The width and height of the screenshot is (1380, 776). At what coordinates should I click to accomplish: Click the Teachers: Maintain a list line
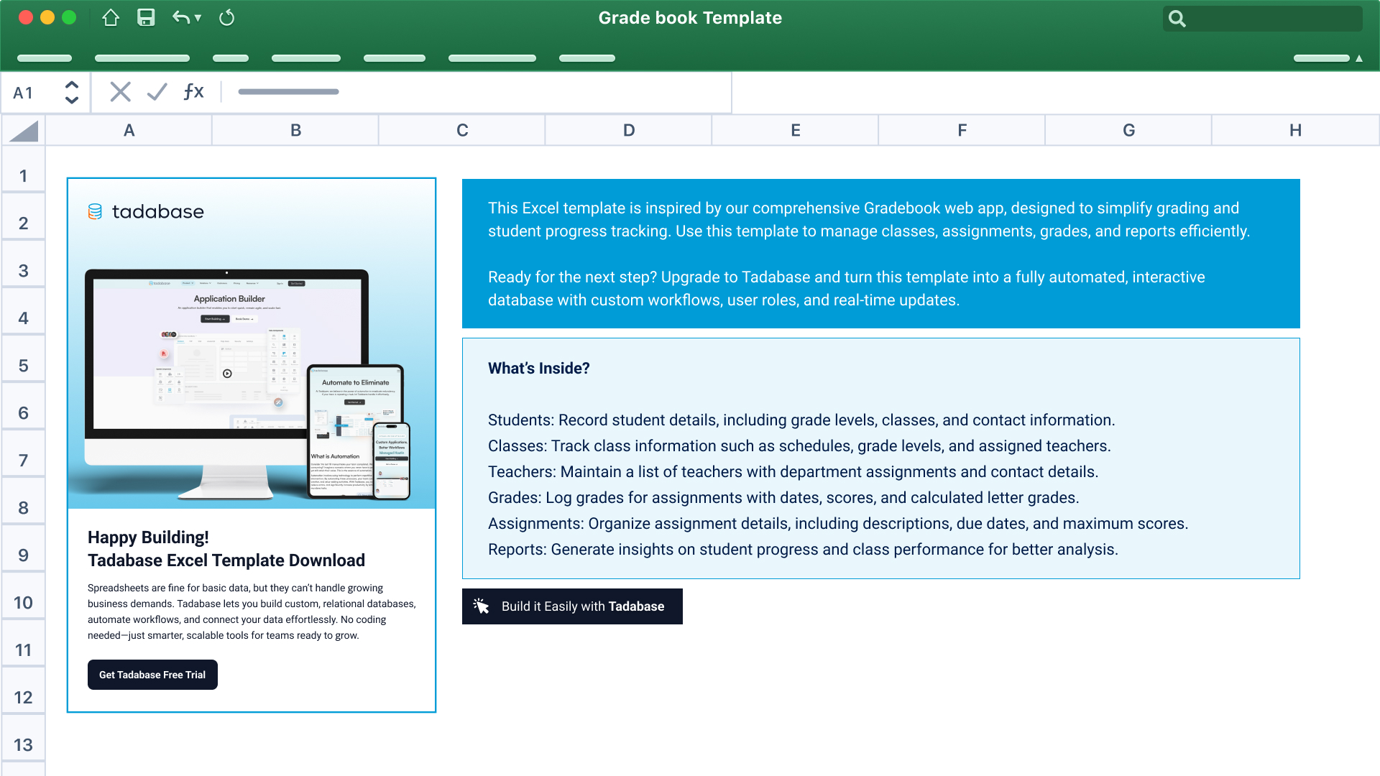click(x=793, y=472)
